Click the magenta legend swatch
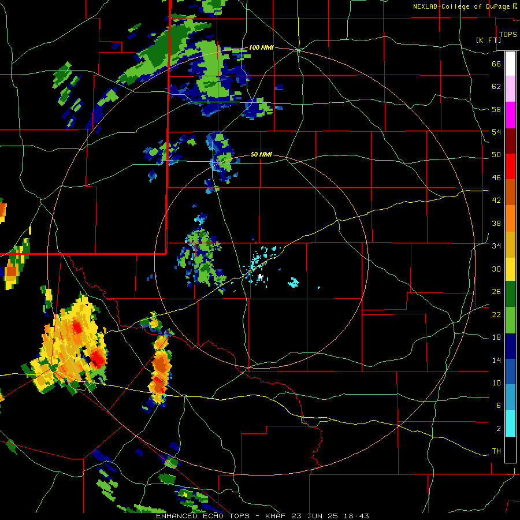Viewport: 520px width, 520px height. (x=510, y=115)
